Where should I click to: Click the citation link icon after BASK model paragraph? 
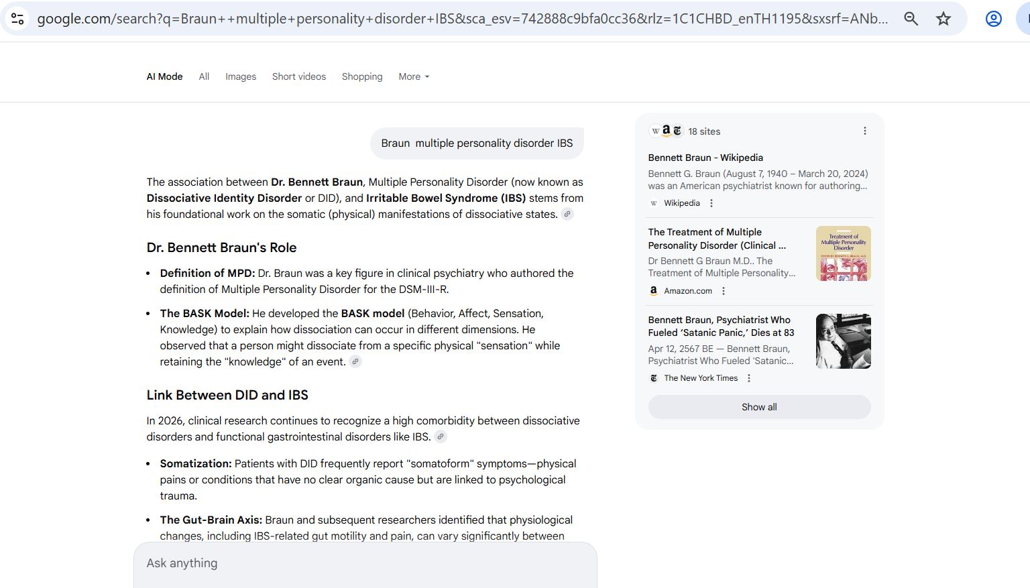355,362
